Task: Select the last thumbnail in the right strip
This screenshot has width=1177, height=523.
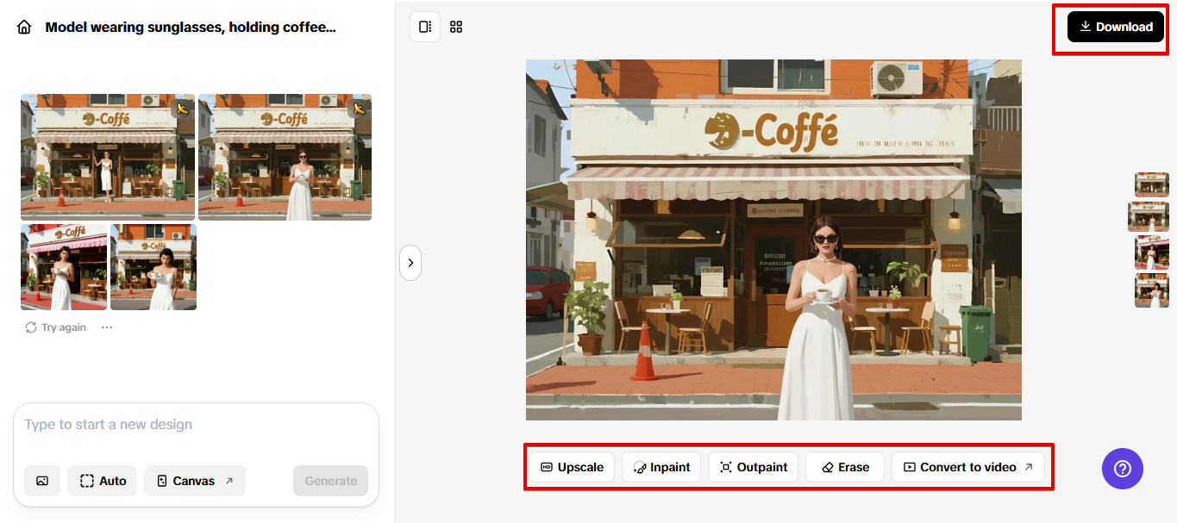Action: (1152, 290)
